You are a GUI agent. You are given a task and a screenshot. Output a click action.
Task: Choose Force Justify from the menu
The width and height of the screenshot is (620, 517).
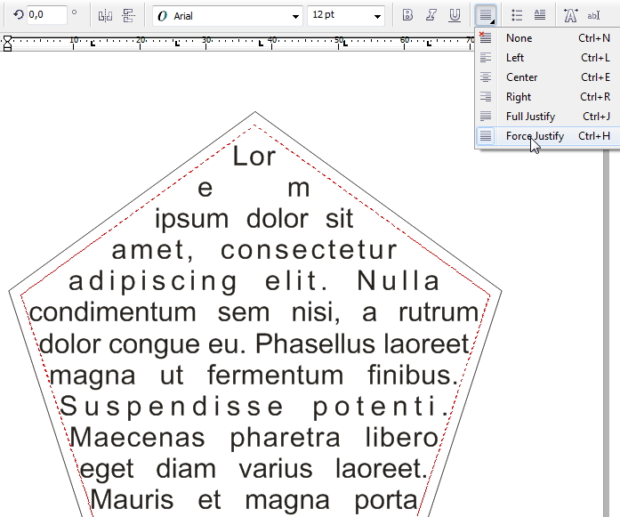[x=548, y=136]
